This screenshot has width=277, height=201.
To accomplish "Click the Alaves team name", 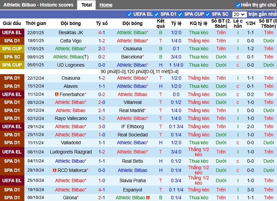I will click(71, 86).
